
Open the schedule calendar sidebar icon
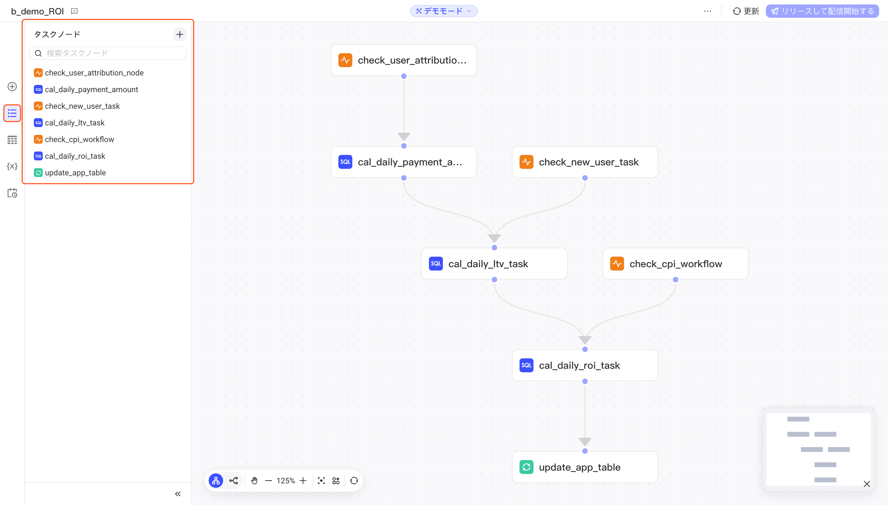pyautogui.click(x=12, y=193)
